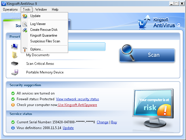Click the Service status section header
Viewport: 186px width, 140px height.
click(21, 114)
